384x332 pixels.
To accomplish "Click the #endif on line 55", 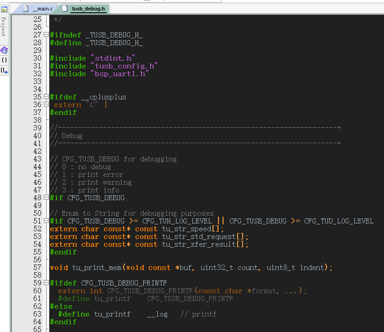I will click(x=63, y=252).
